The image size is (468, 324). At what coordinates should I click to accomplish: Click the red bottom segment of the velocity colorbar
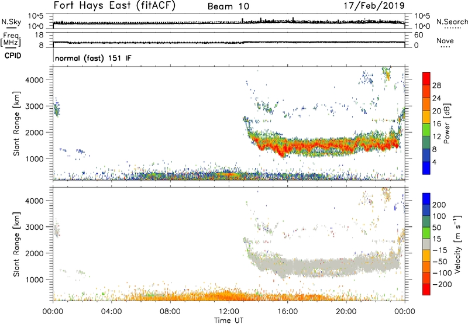click(x=426, y=289)
